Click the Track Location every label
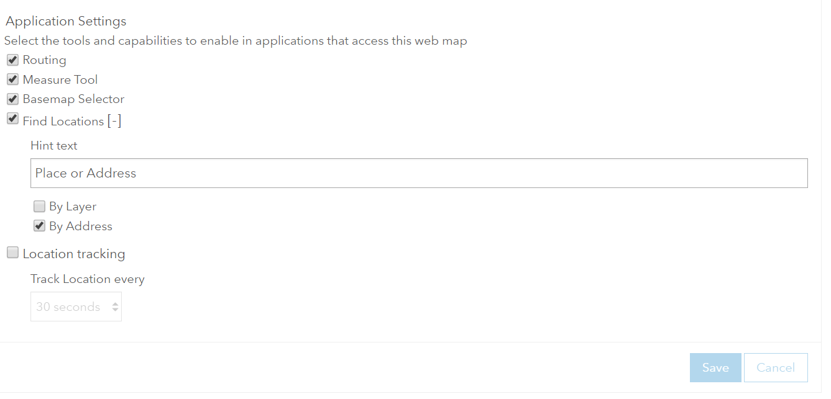 point(88,279)
